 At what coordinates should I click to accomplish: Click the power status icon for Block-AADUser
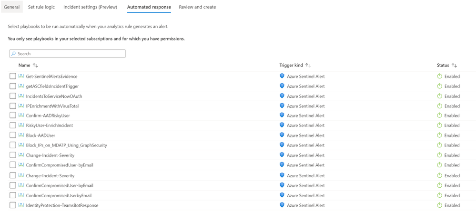point(439,135)
